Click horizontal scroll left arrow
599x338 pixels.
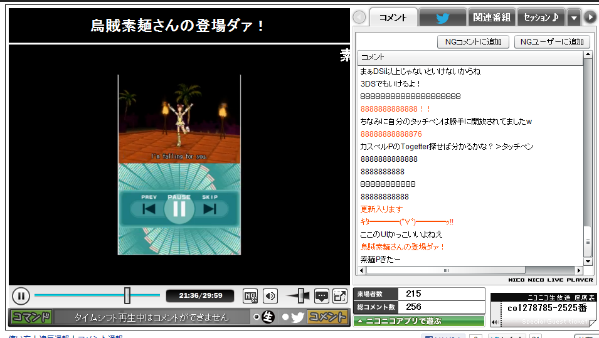[x=362, y=270]
